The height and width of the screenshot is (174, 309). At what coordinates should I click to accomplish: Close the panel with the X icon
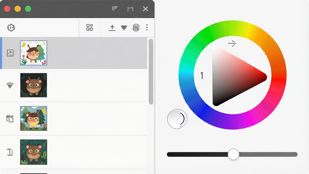point(145,9)
